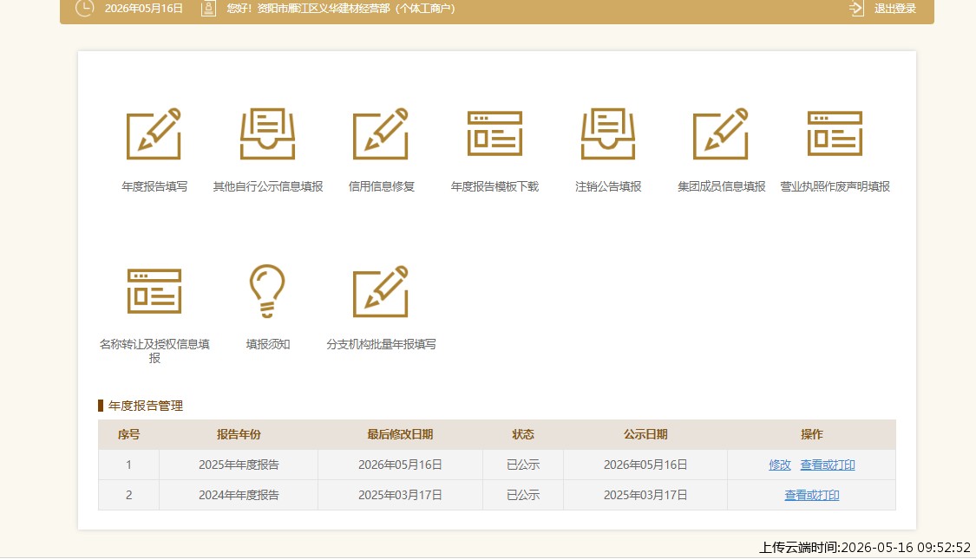The height and width of the screenshot is (559, 976).
Task: Click the 填报须知 label
Action: [x=268, y=344]
